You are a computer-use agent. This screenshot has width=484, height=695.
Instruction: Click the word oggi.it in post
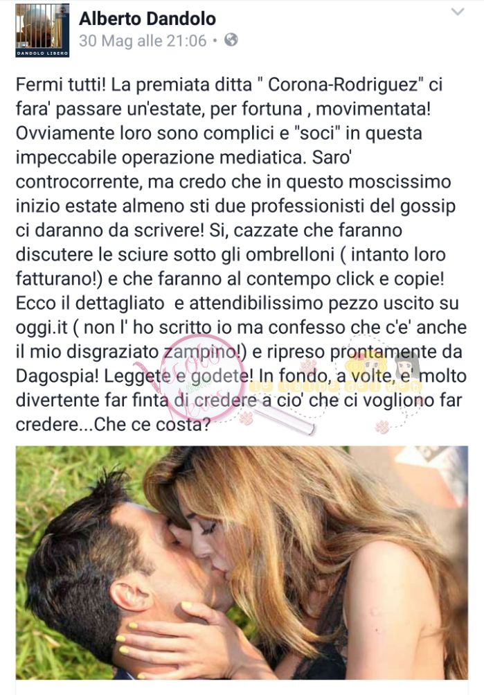click(42, 328)
